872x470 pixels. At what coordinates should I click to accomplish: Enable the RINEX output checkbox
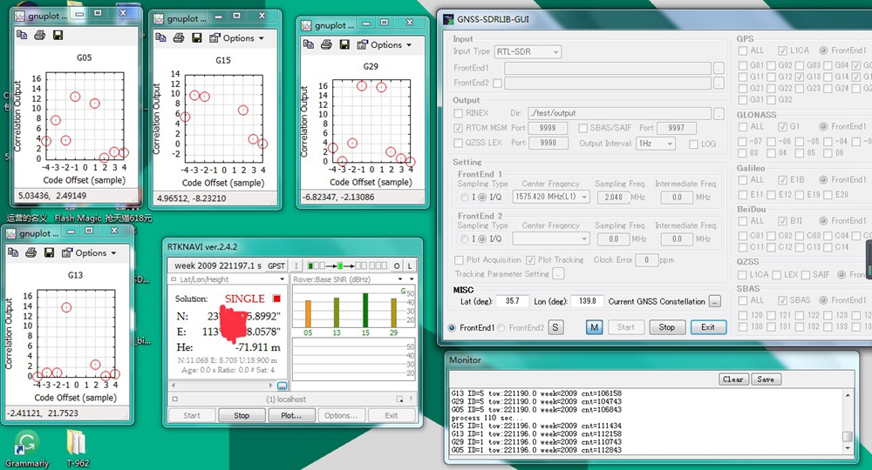coord(459,113)
